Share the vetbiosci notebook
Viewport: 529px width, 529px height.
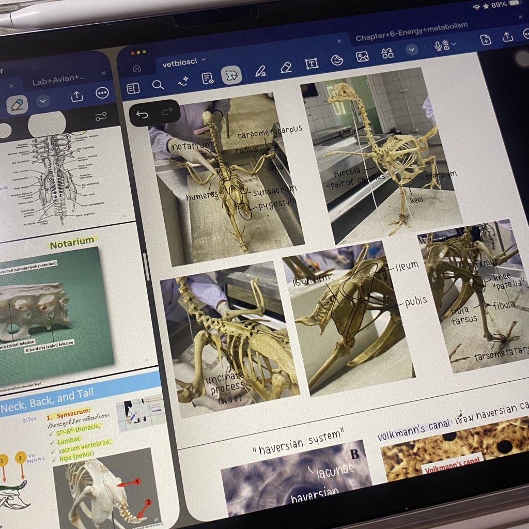click(x=507, y=37)
